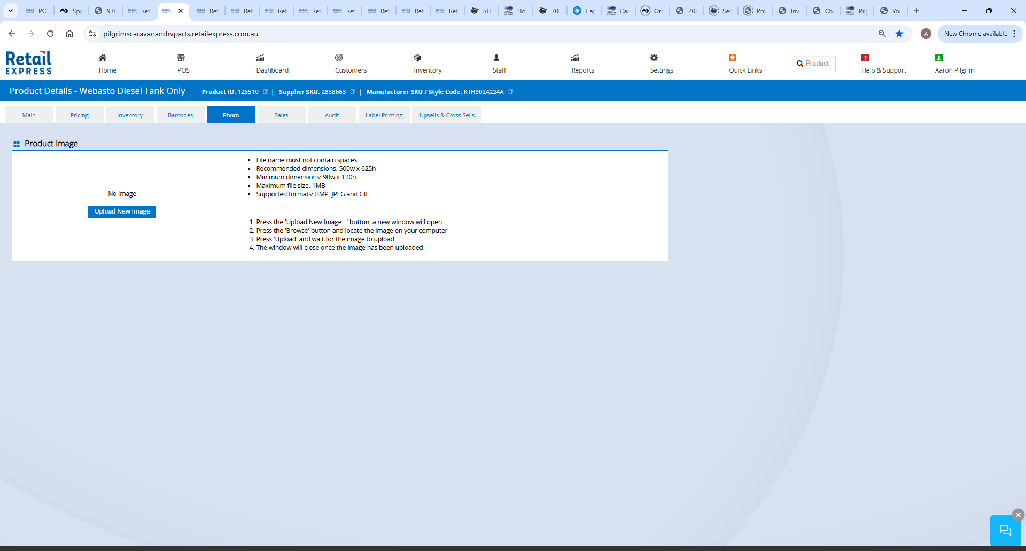The height and width of the screenshot is (551, 1026).
Task: Switch to the Barcodes tab
Action: coord(181,115)
